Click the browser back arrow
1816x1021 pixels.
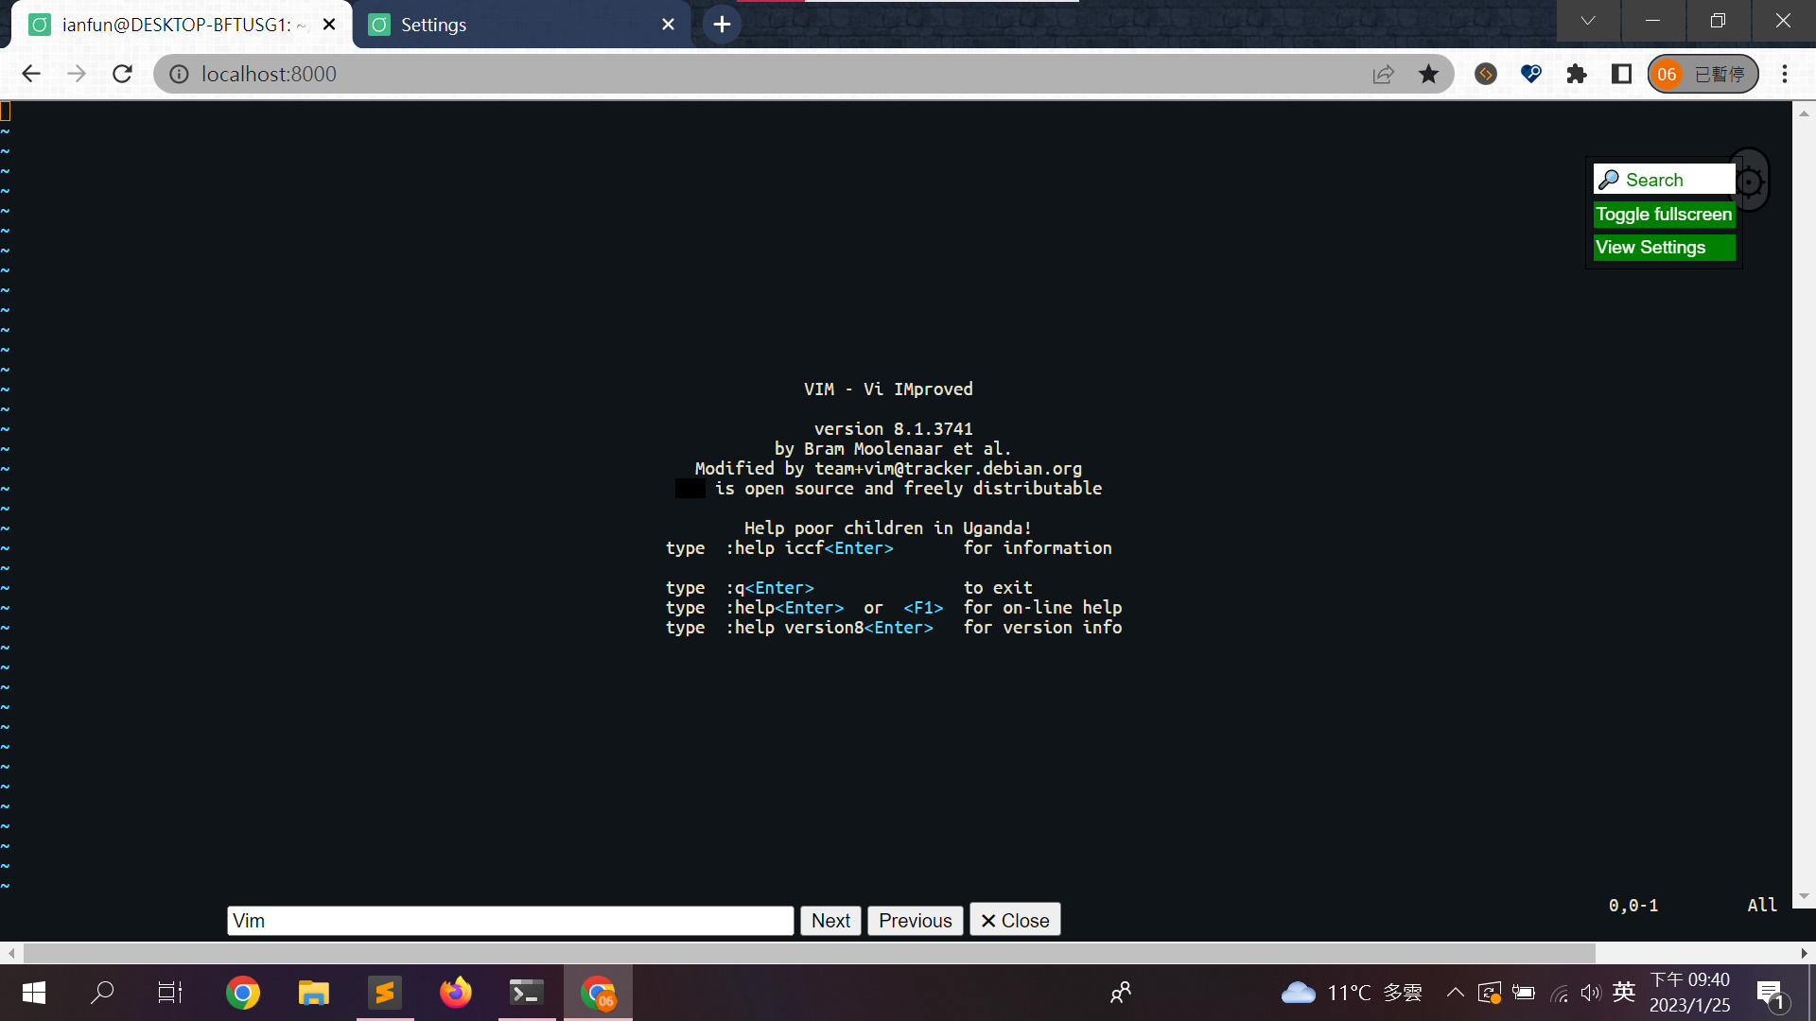pos(31,74)
